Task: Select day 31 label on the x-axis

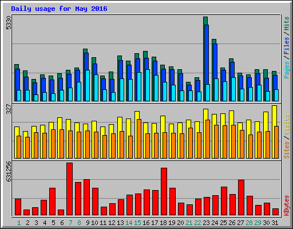Action: tap(275, 223)
